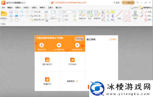Viewport: 153px width, 97px height.
Task: Select the sound speaker annotation icon
Action: (113, 20)
